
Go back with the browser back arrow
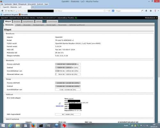[x=3, y=11]
